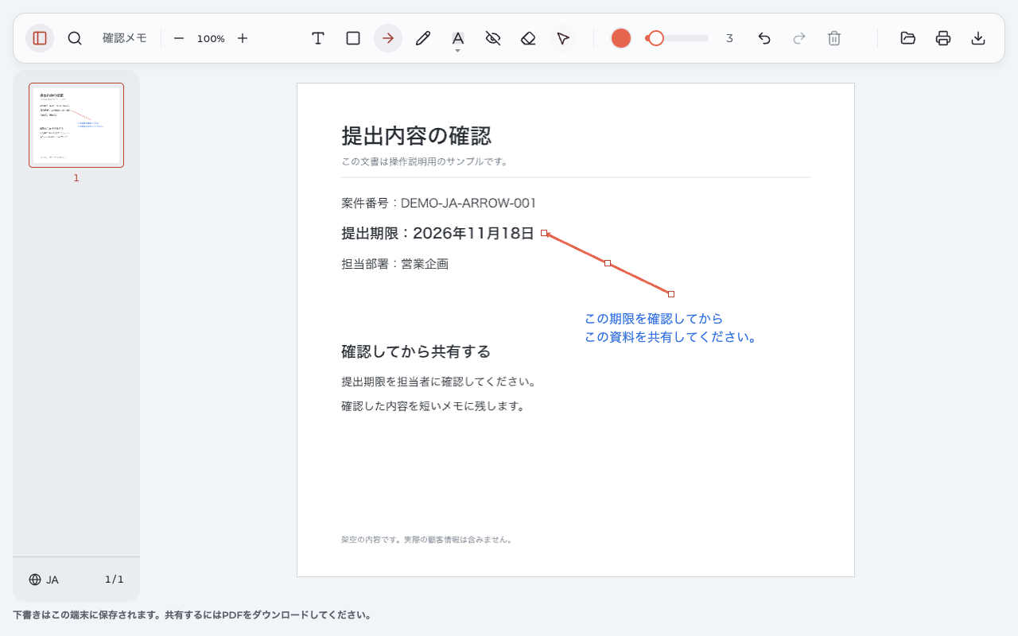Toggle the sidebar panel
This screenshot has width=1018, height=636.
(40, 38)
